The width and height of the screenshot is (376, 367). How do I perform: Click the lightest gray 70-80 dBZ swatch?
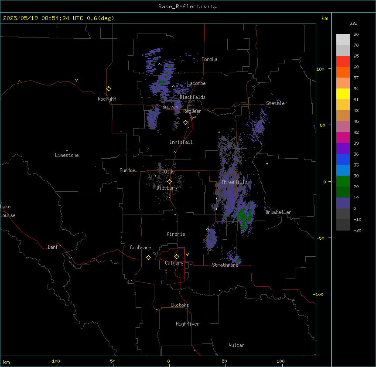click(343, 40)
